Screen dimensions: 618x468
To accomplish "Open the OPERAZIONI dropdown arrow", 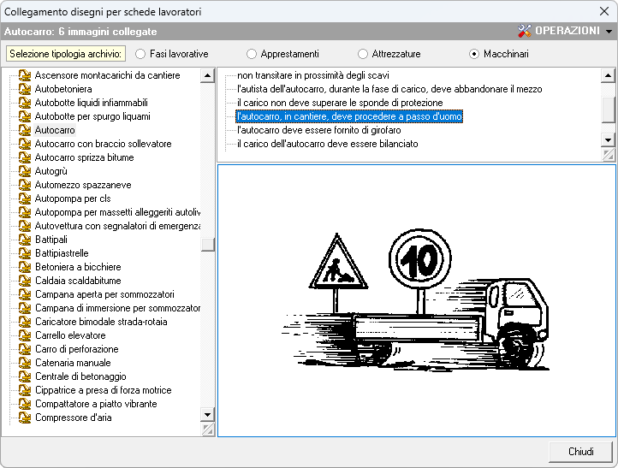I will (x=609, y=32).
